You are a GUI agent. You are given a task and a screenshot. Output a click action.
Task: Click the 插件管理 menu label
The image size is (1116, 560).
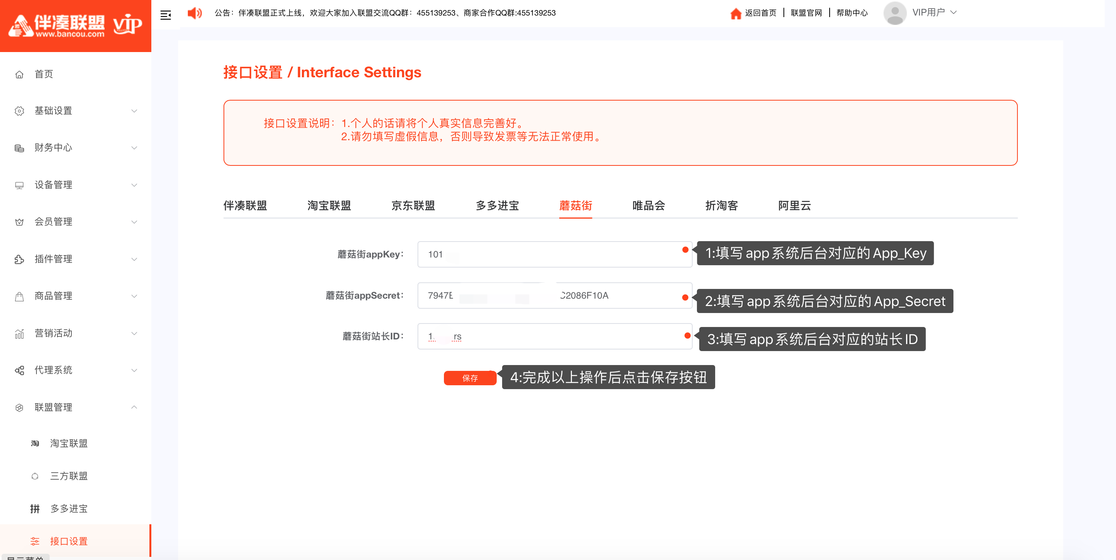[x=53, y=259]
